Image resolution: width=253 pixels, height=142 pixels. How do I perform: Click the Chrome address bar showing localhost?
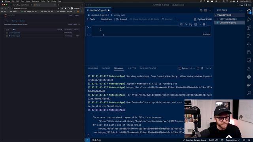click(35, 8)
